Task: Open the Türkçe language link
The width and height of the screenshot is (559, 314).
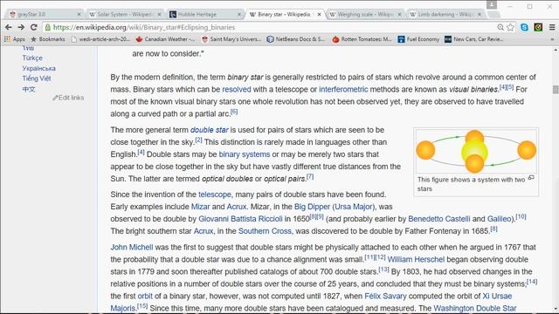Action: [32, 58]
